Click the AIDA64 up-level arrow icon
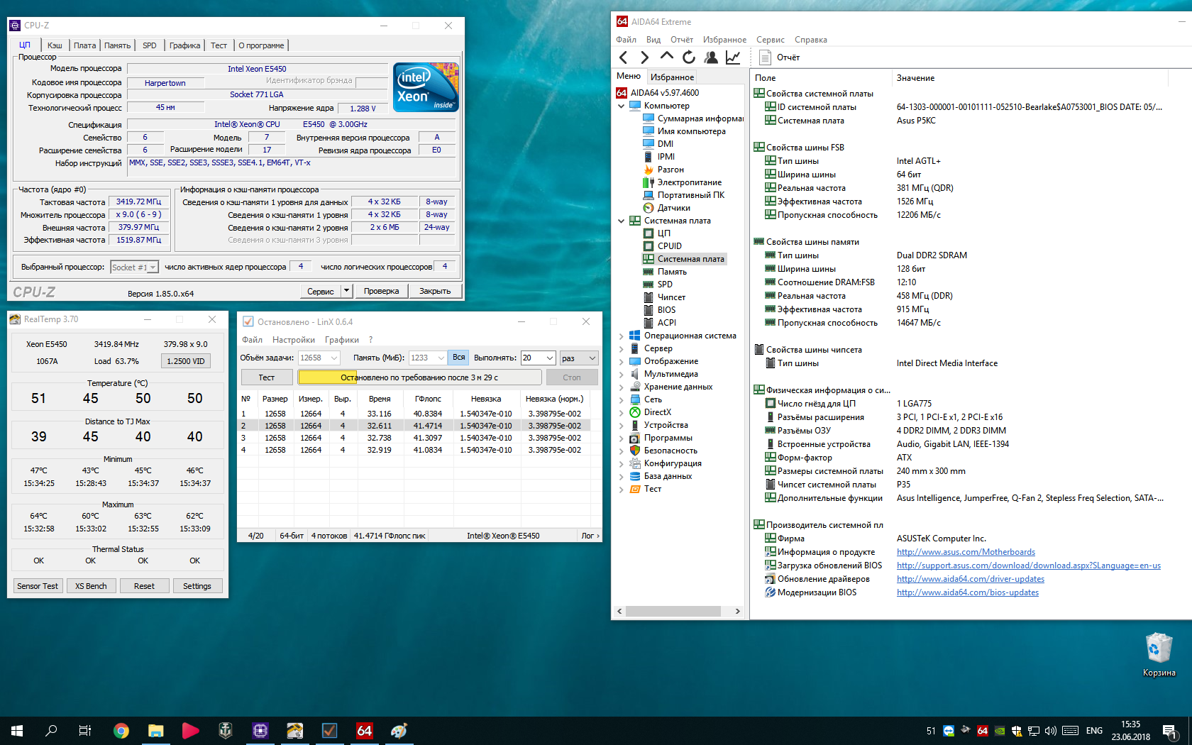The width and height of the screenshot is (1192, 745). point(666,56)
